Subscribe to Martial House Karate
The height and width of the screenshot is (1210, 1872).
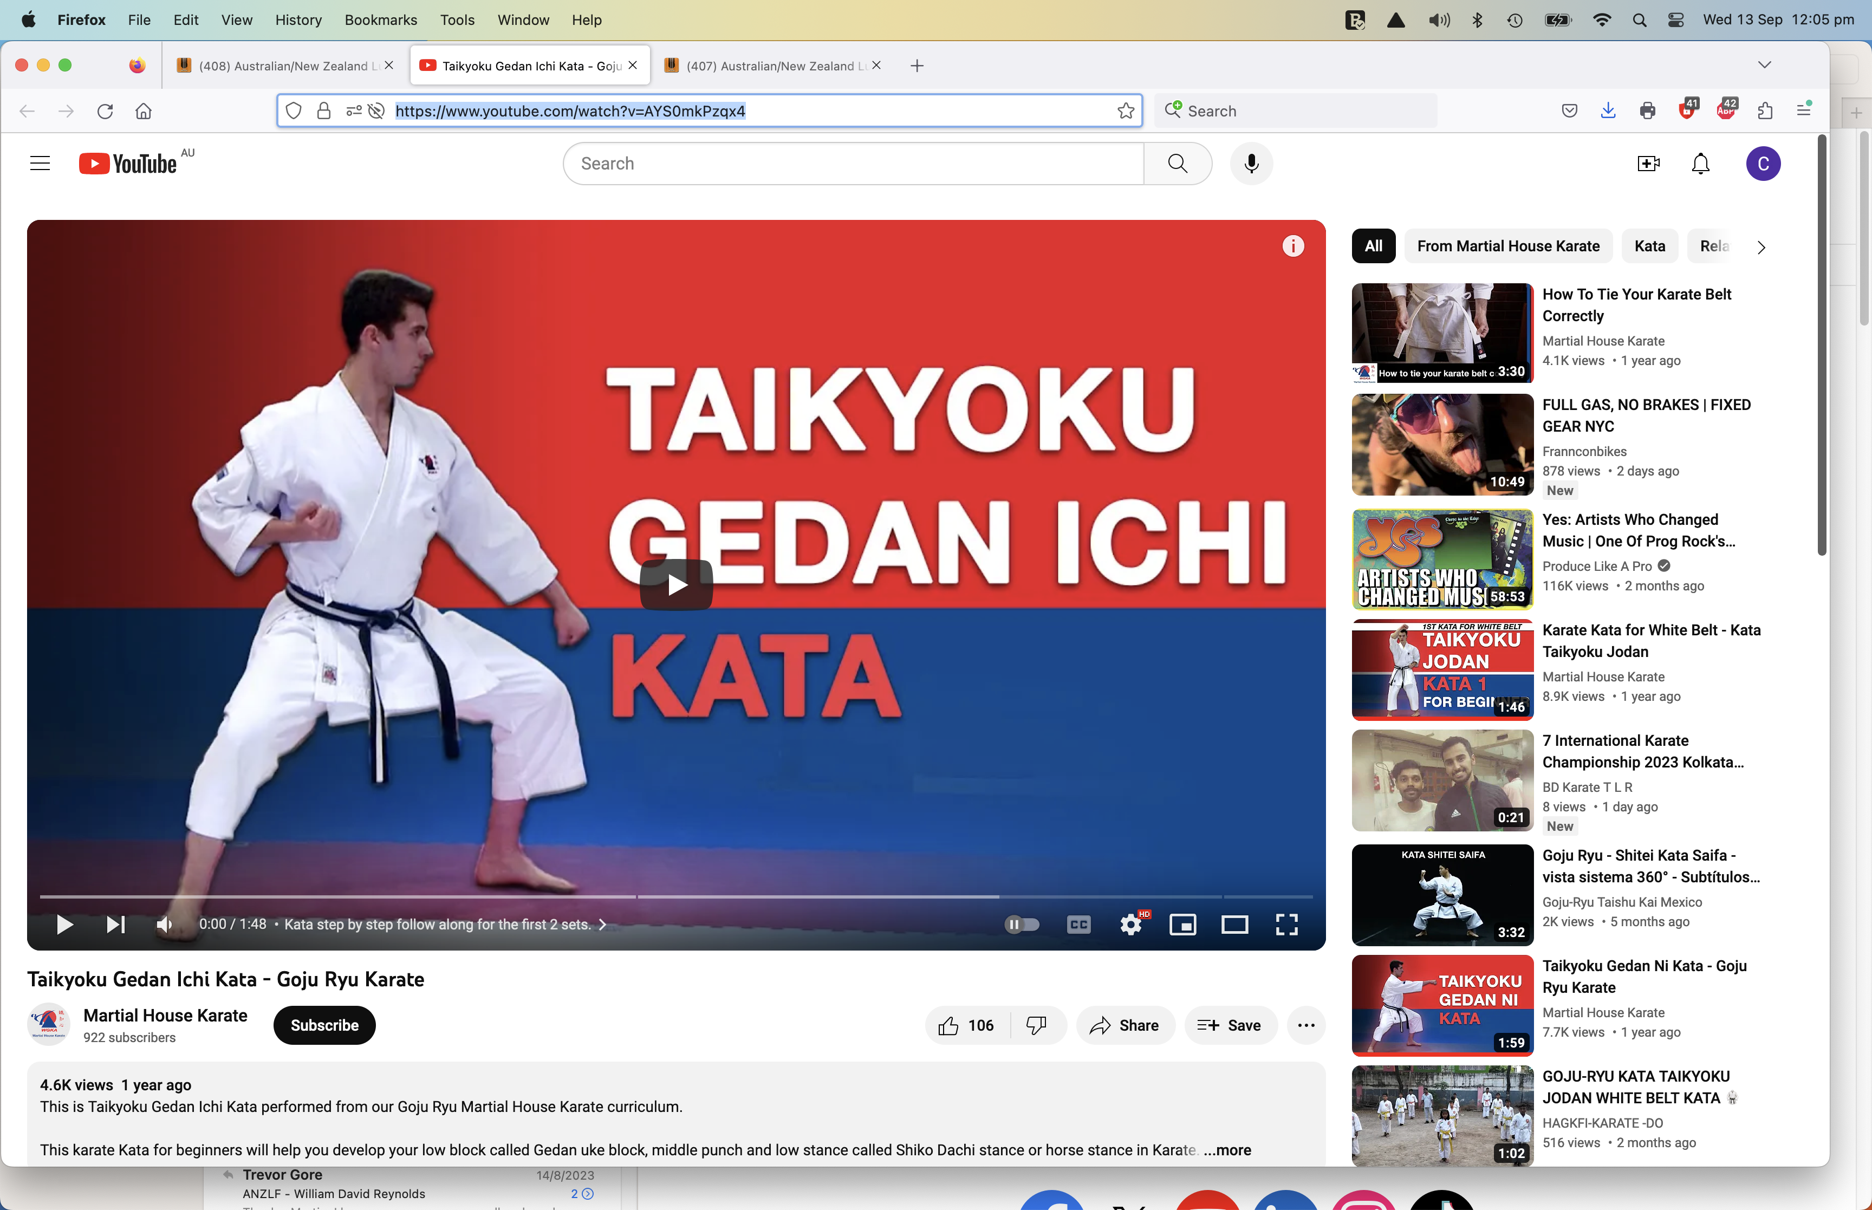point(324,1025)
